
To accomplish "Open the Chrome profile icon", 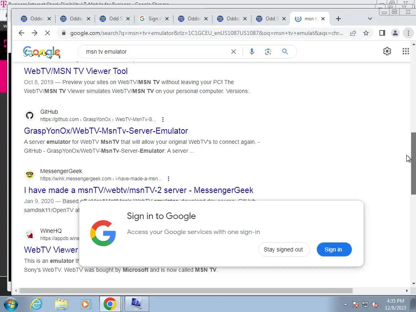I will click(x=395, y=33).
